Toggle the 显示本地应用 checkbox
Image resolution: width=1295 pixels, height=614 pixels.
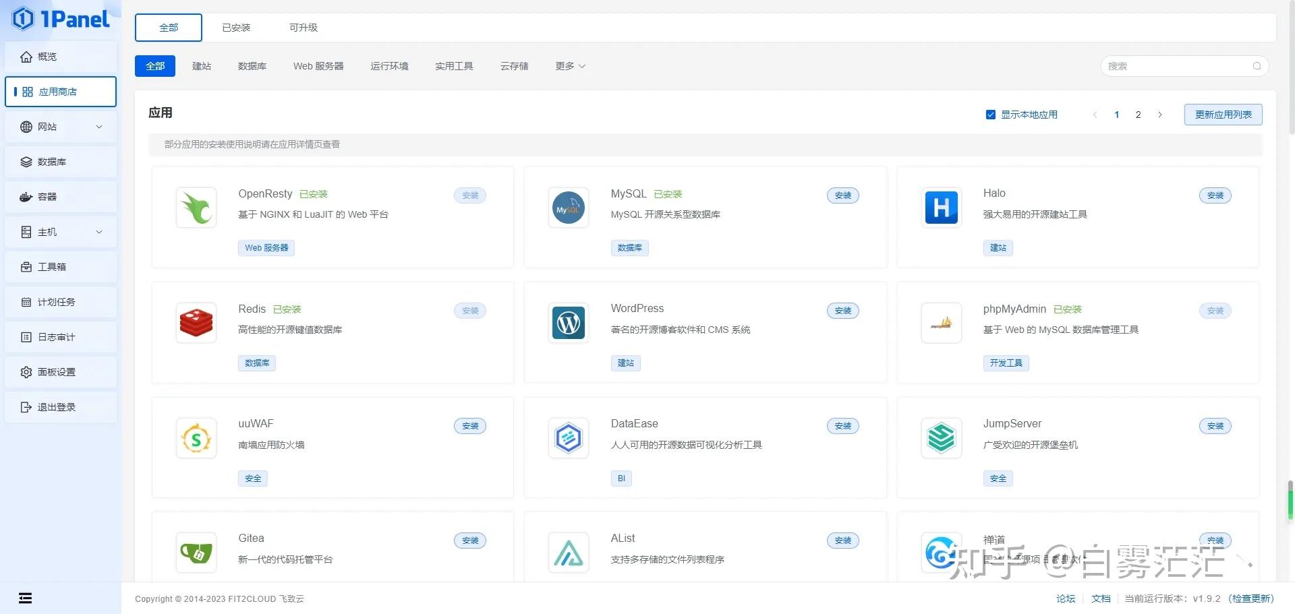pos(991,115)
